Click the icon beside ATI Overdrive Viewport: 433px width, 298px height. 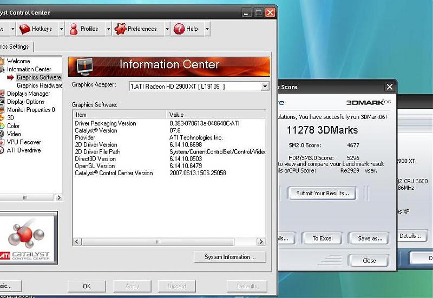pos(2,150)
